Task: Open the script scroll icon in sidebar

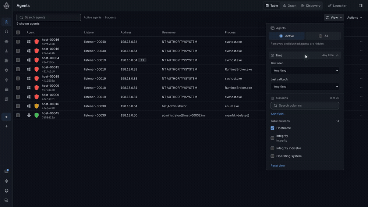Action: coord(6,99)
